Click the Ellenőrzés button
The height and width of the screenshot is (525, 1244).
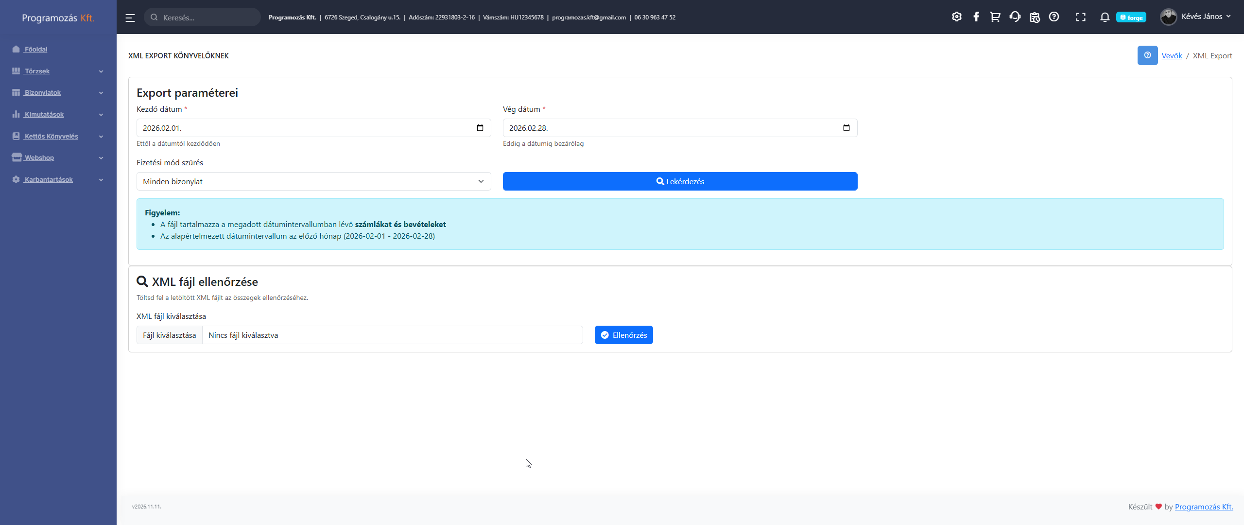point(623,335)
